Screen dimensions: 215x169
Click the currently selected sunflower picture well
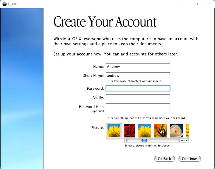114,131
